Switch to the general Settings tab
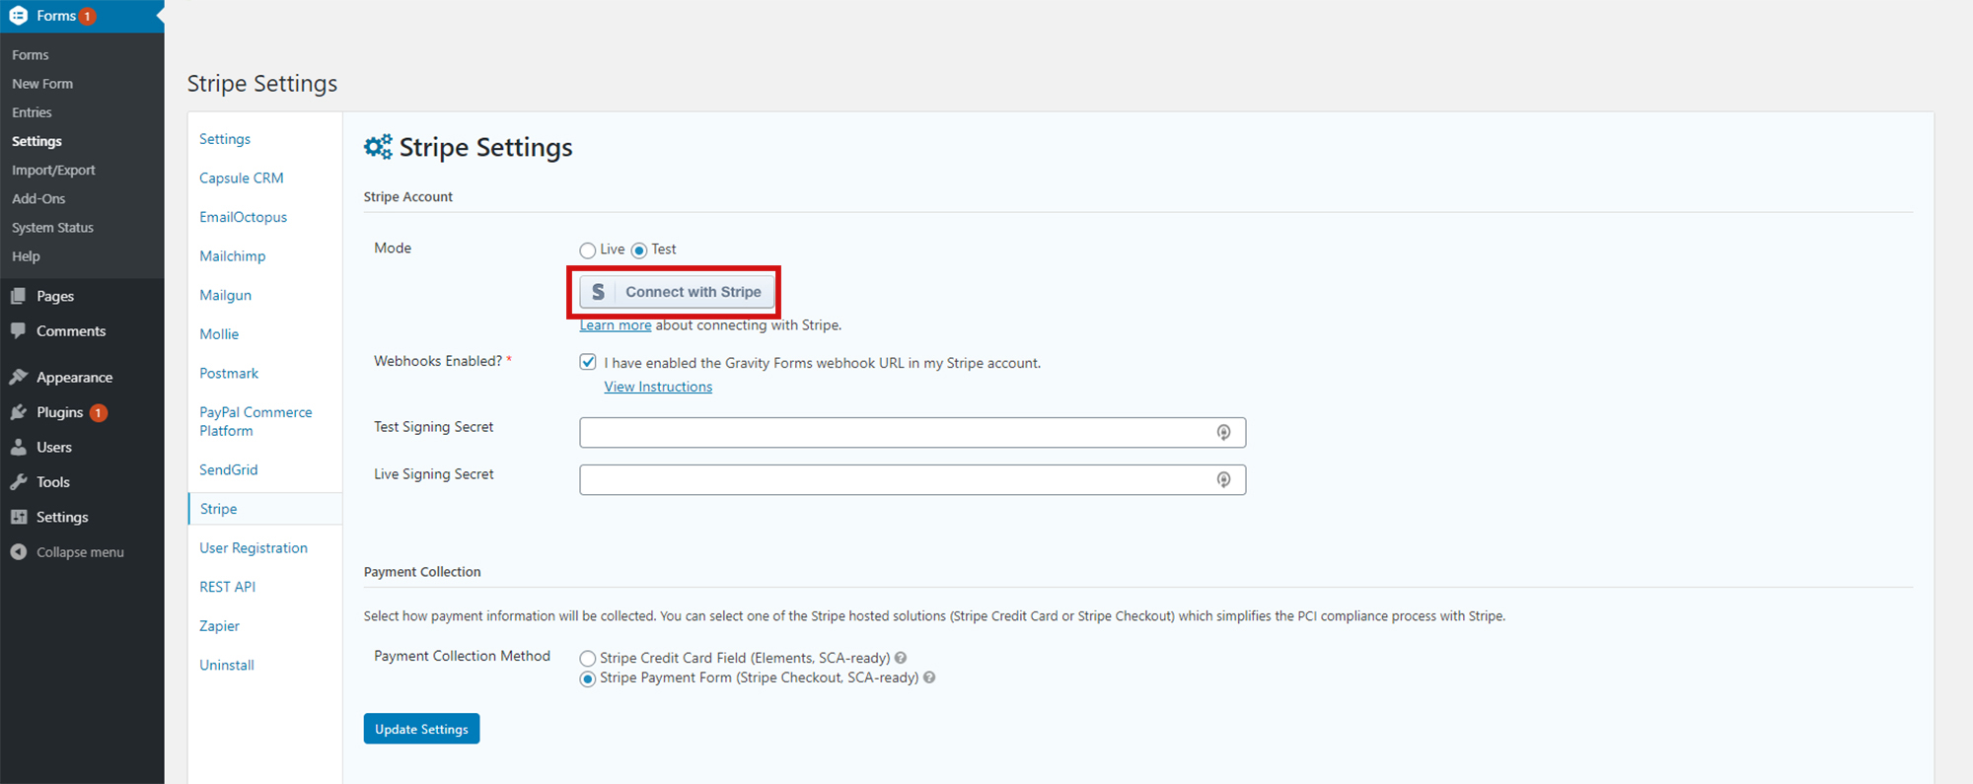The width and height of the screenshot is (1973, 784). (x=225, y=139)
